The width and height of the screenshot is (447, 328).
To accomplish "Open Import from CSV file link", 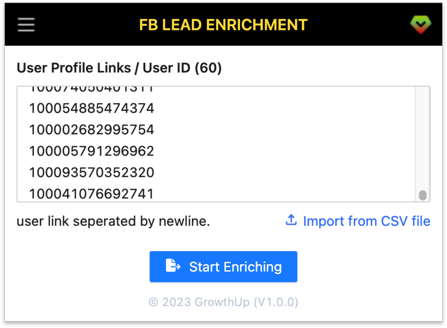I will (x=366, y=221).
